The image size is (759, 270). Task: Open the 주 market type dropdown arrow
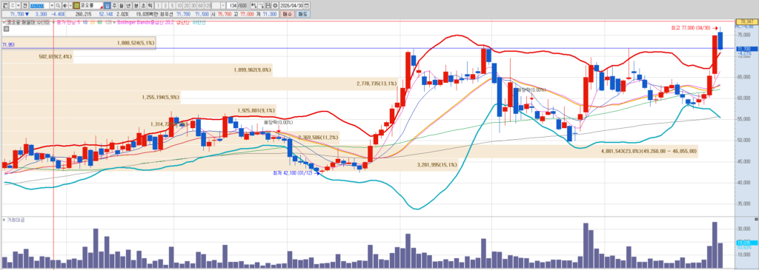19,5
